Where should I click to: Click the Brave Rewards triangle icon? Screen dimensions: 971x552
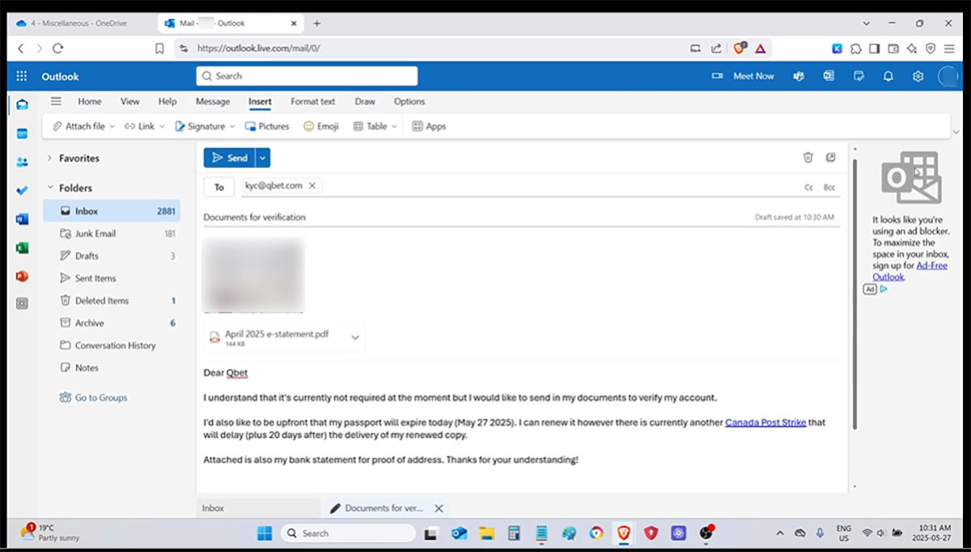[761, 48]
